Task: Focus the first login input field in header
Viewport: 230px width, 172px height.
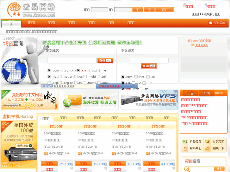Action: click(x=100, y=10)
